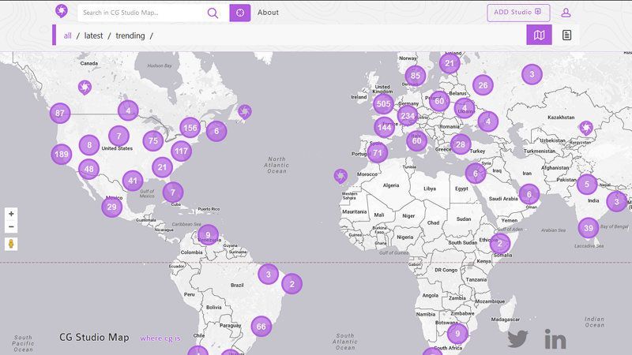Click the CG Studio Map logo icon
The height and width of the screenshot is (355, 632).
pyautogui.click(x=62, y=11)
